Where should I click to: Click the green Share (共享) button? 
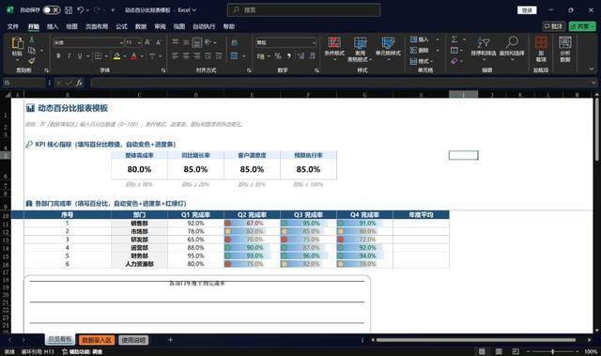(582, 26)
